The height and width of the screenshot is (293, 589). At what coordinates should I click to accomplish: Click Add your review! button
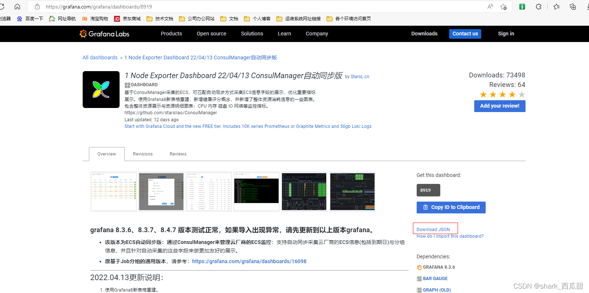pyautogui.click(x=500, y=106)
